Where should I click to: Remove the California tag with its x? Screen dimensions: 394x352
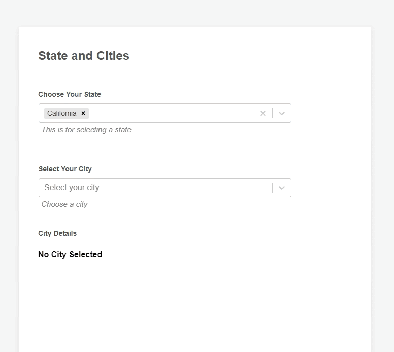click(x=83, y=113)
